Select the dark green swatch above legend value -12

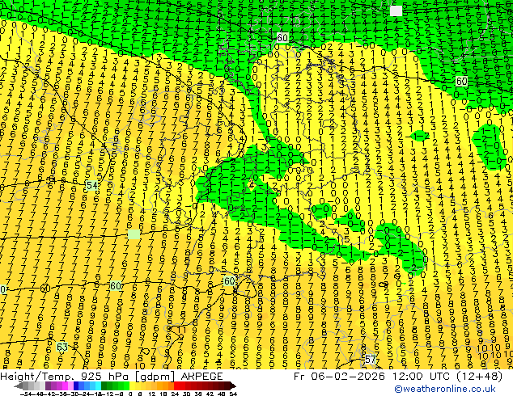tap(109, 385)
